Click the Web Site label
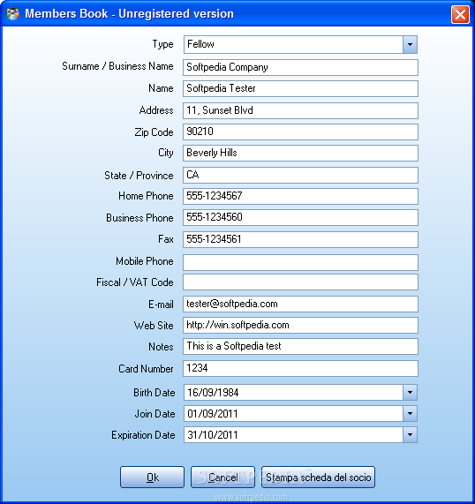Image resolution: width=475 pixels, height=504 pixels. 154,326
